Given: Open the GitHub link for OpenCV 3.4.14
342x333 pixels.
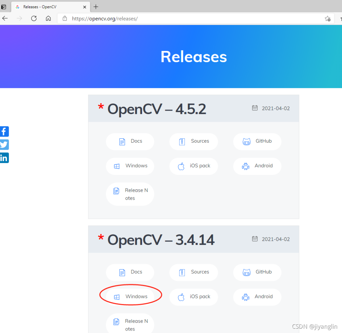Looking at the screenshot, I should click(257, 272).
